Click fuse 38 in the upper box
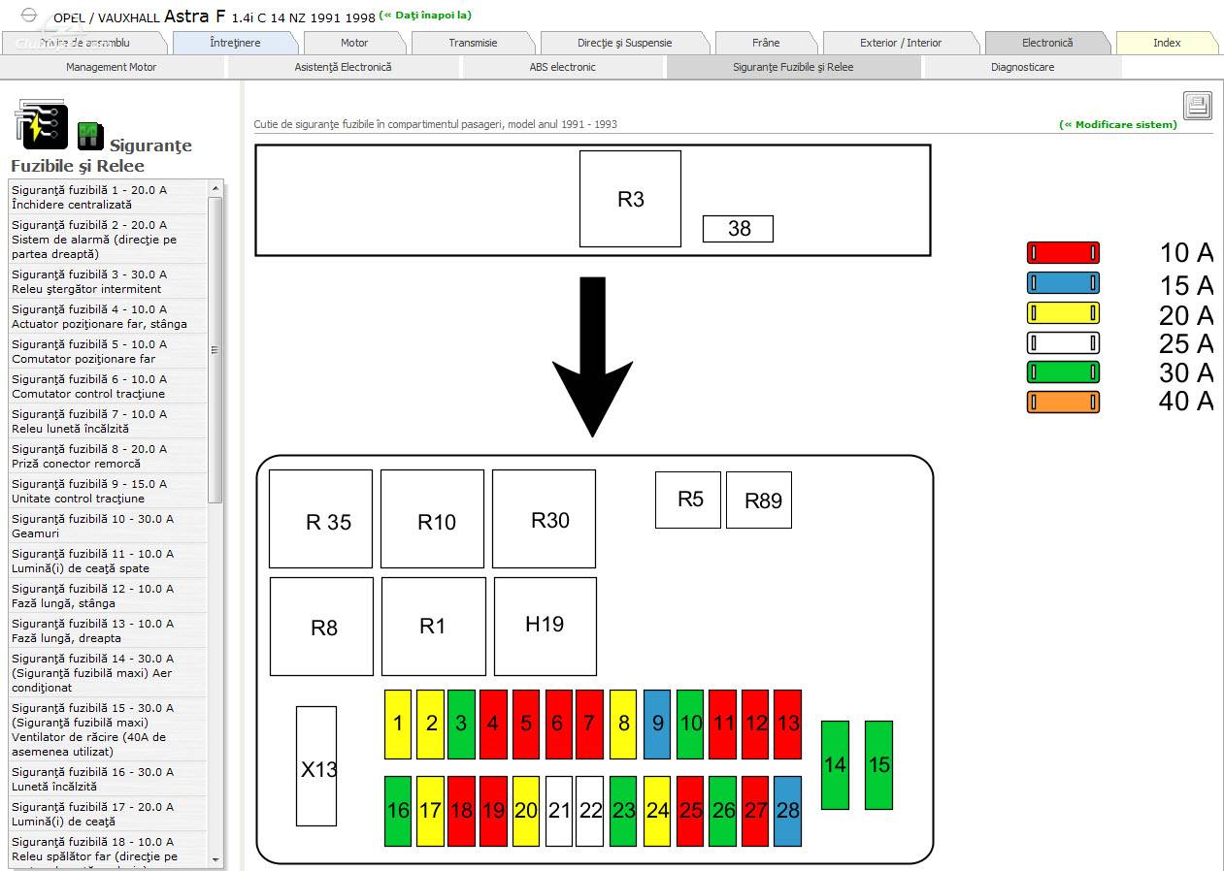Image resolution: width=1224 pixels, height=871 pixels. coord(738,229)
